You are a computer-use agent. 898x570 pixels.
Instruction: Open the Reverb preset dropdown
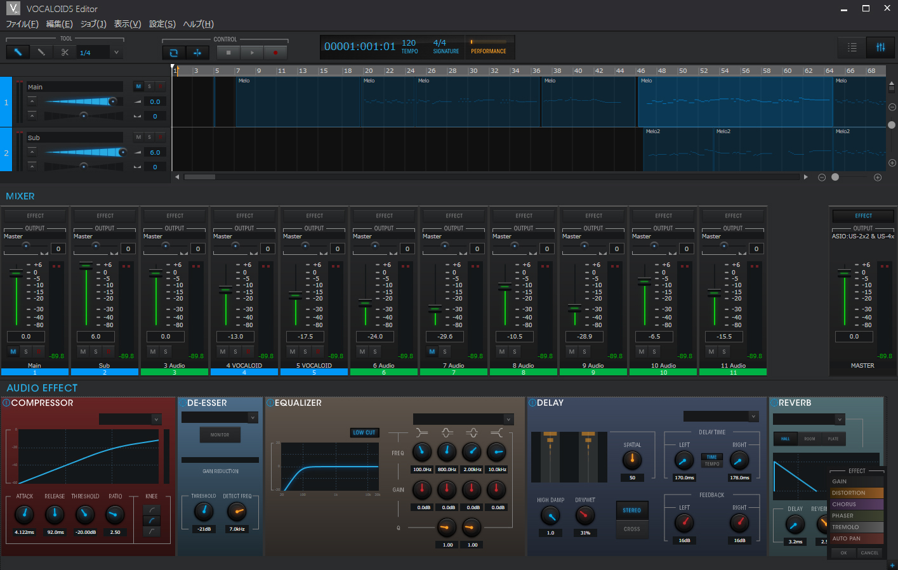(840, 419)
